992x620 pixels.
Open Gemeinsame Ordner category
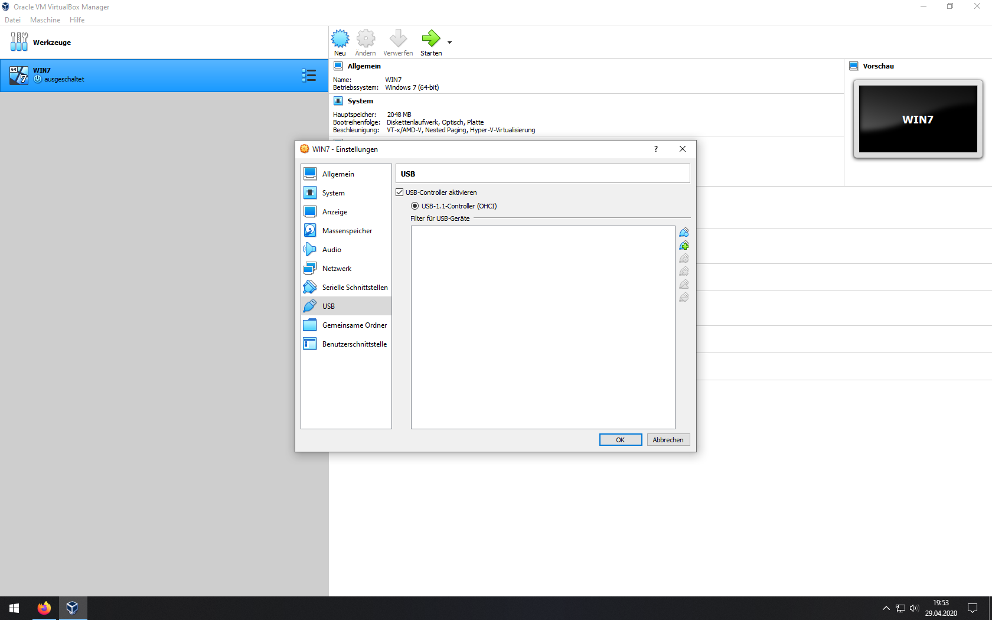(346, 325)
